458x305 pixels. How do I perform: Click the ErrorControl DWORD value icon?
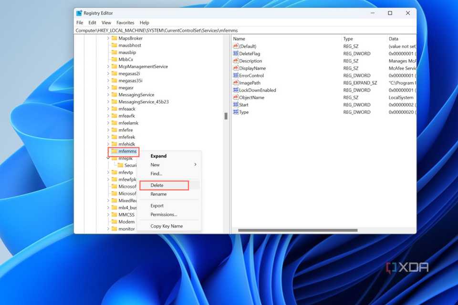point(236,75)
